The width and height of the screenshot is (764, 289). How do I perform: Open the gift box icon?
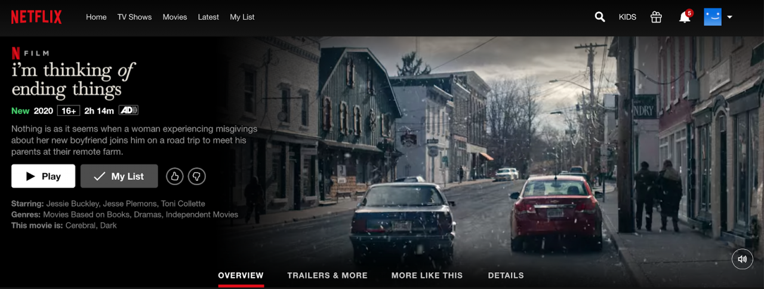(656, 17)
